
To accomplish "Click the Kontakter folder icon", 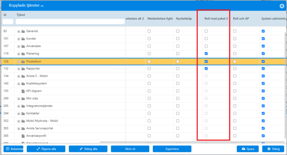I will coord(23,113).
